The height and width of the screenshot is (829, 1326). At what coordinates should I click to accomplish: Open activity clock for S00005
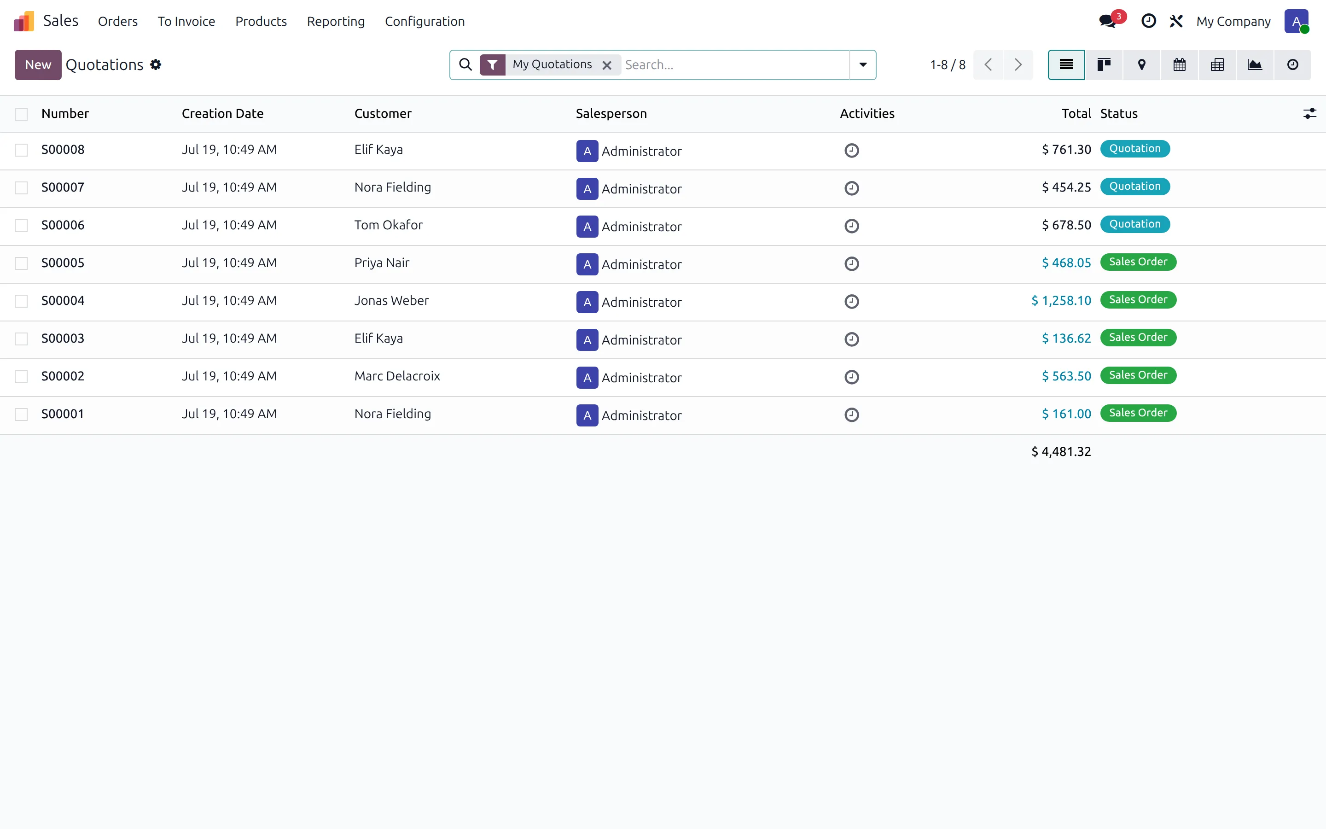tap(851, 264)
